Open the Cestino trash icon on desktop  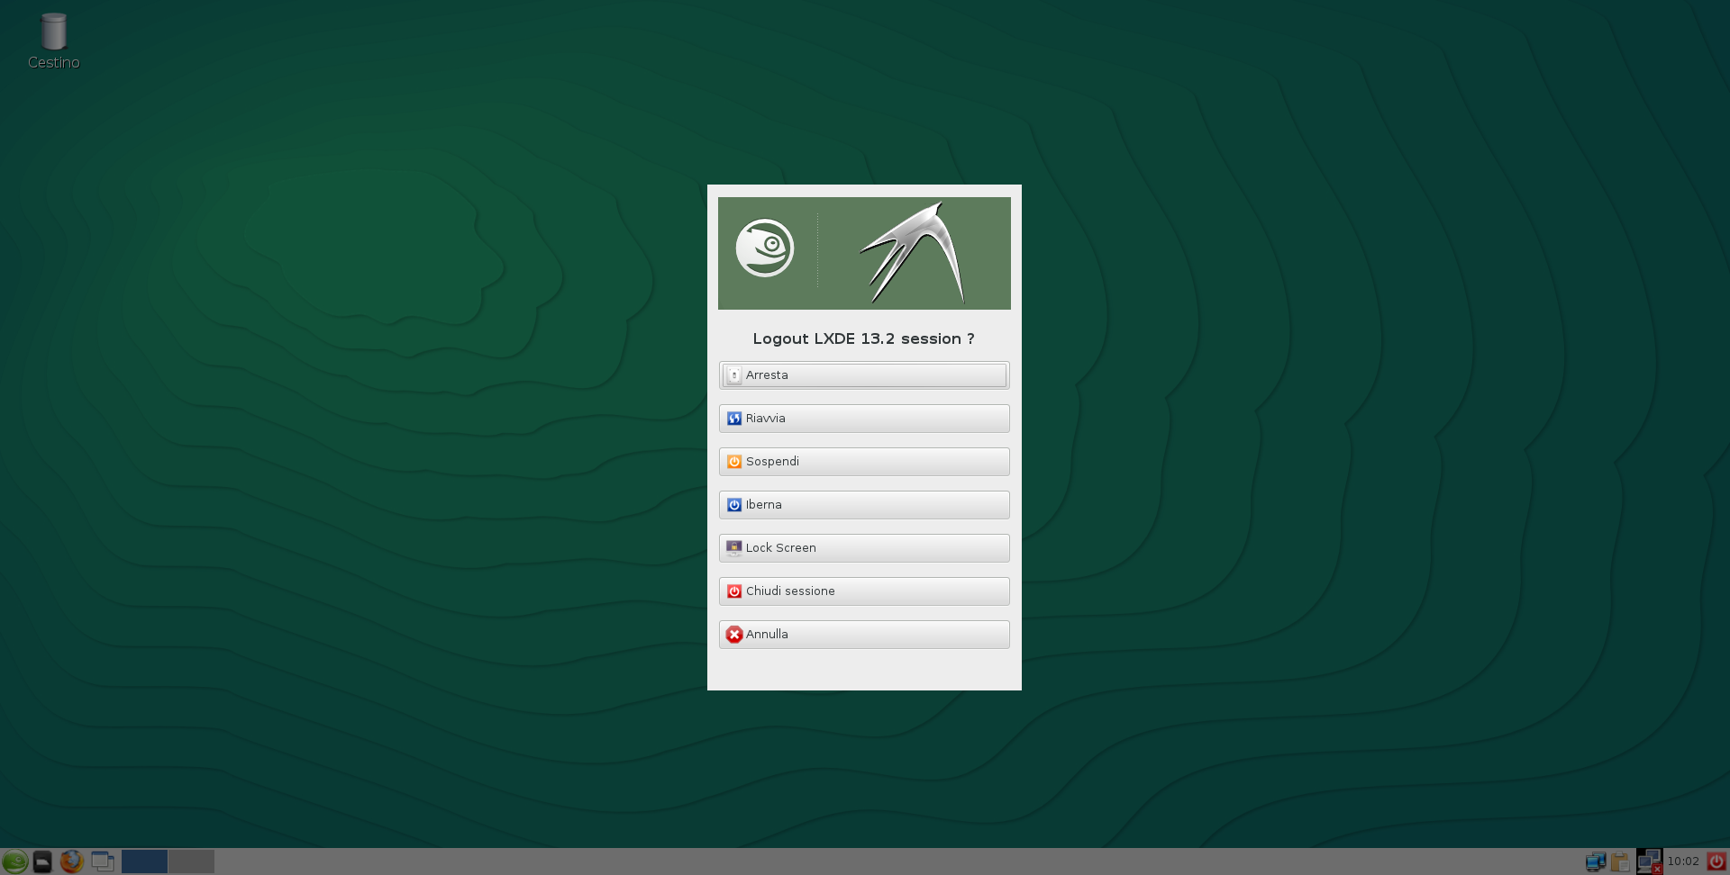pos(54,41)
